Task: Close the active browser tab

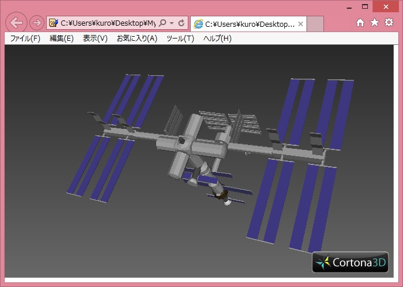Action: pos(301,24)
